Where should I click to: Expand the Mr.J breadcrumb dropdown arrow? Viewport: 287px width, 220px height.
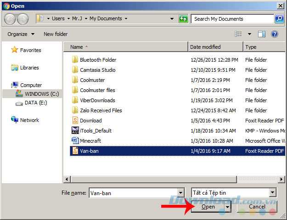point(86,19)
